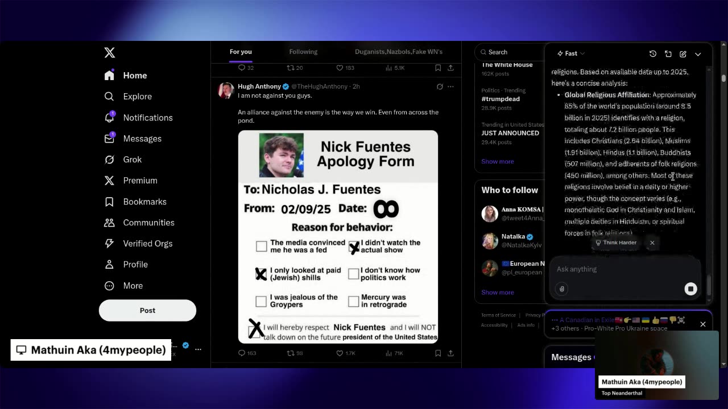Image resolution: width=728 pixels, height=409 pixels.
Task: Open Grok from sidebar
Action: 123,160
